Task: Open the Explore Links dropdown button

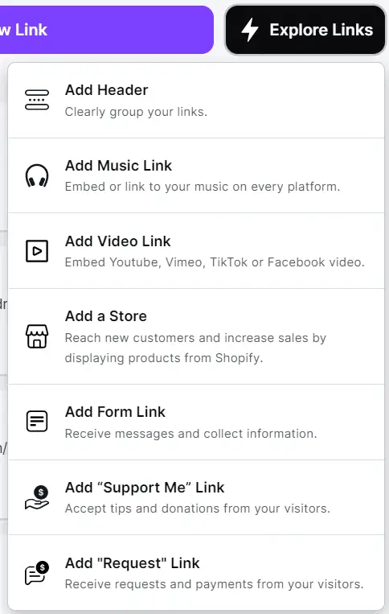Action: tap(305, 30)
